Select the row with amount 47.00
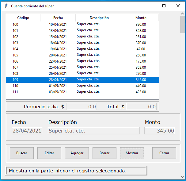Screen dimensions: 186x181 (82, 49)
